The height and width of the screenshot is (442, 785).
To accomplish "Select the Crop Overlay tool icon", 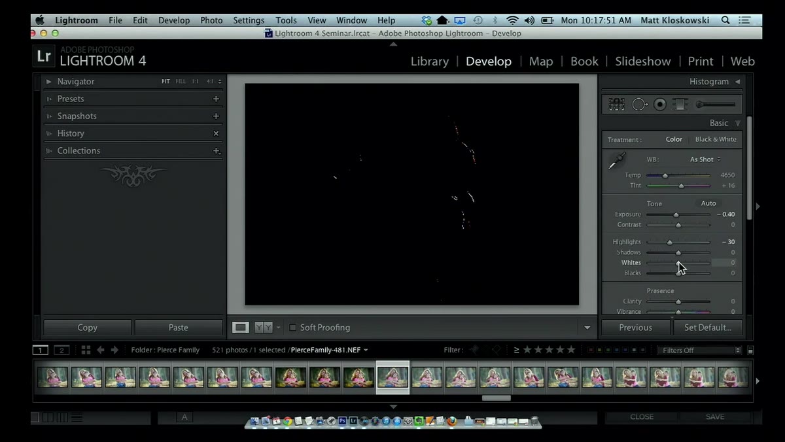I will click(616, 104).
